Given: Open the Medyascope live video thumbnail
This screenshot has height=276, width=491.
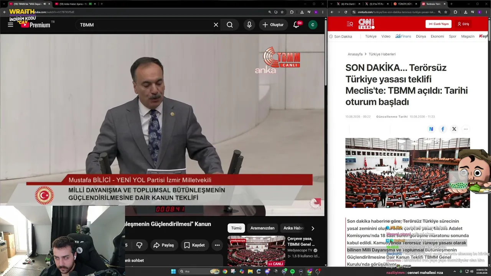Looking at the screenshot, I should click(x=256, y=251).
